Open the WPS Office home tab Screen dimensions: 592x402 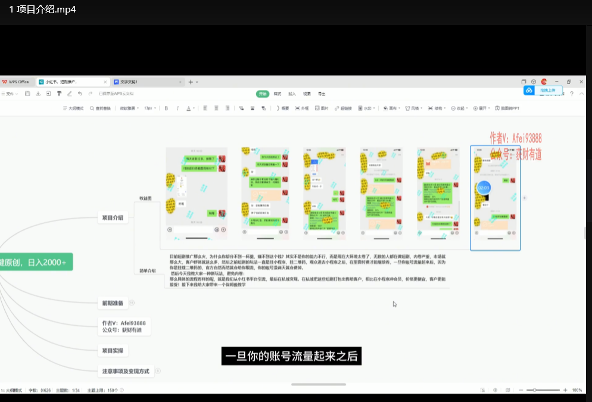pos(16,82)
